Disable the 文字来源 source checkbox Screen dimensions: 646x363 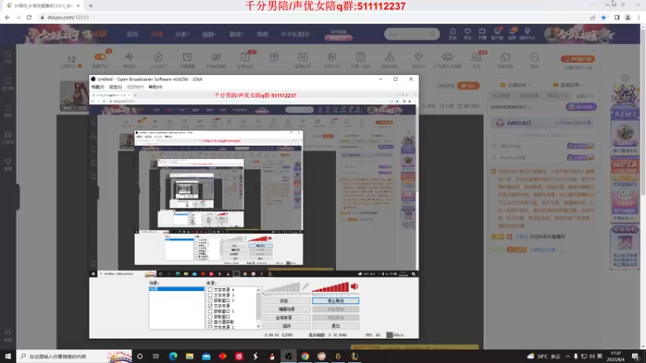point(211,306)
